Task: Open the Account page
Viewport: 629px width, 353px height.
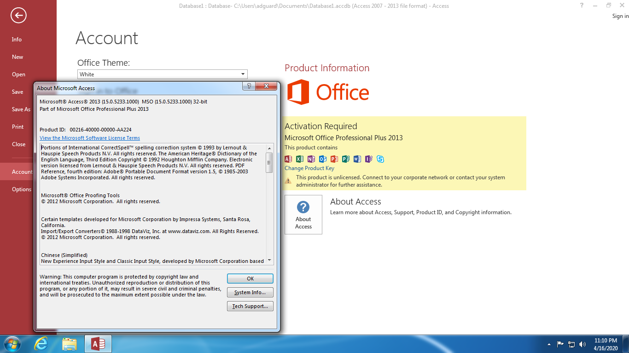Action: [22, 172]
